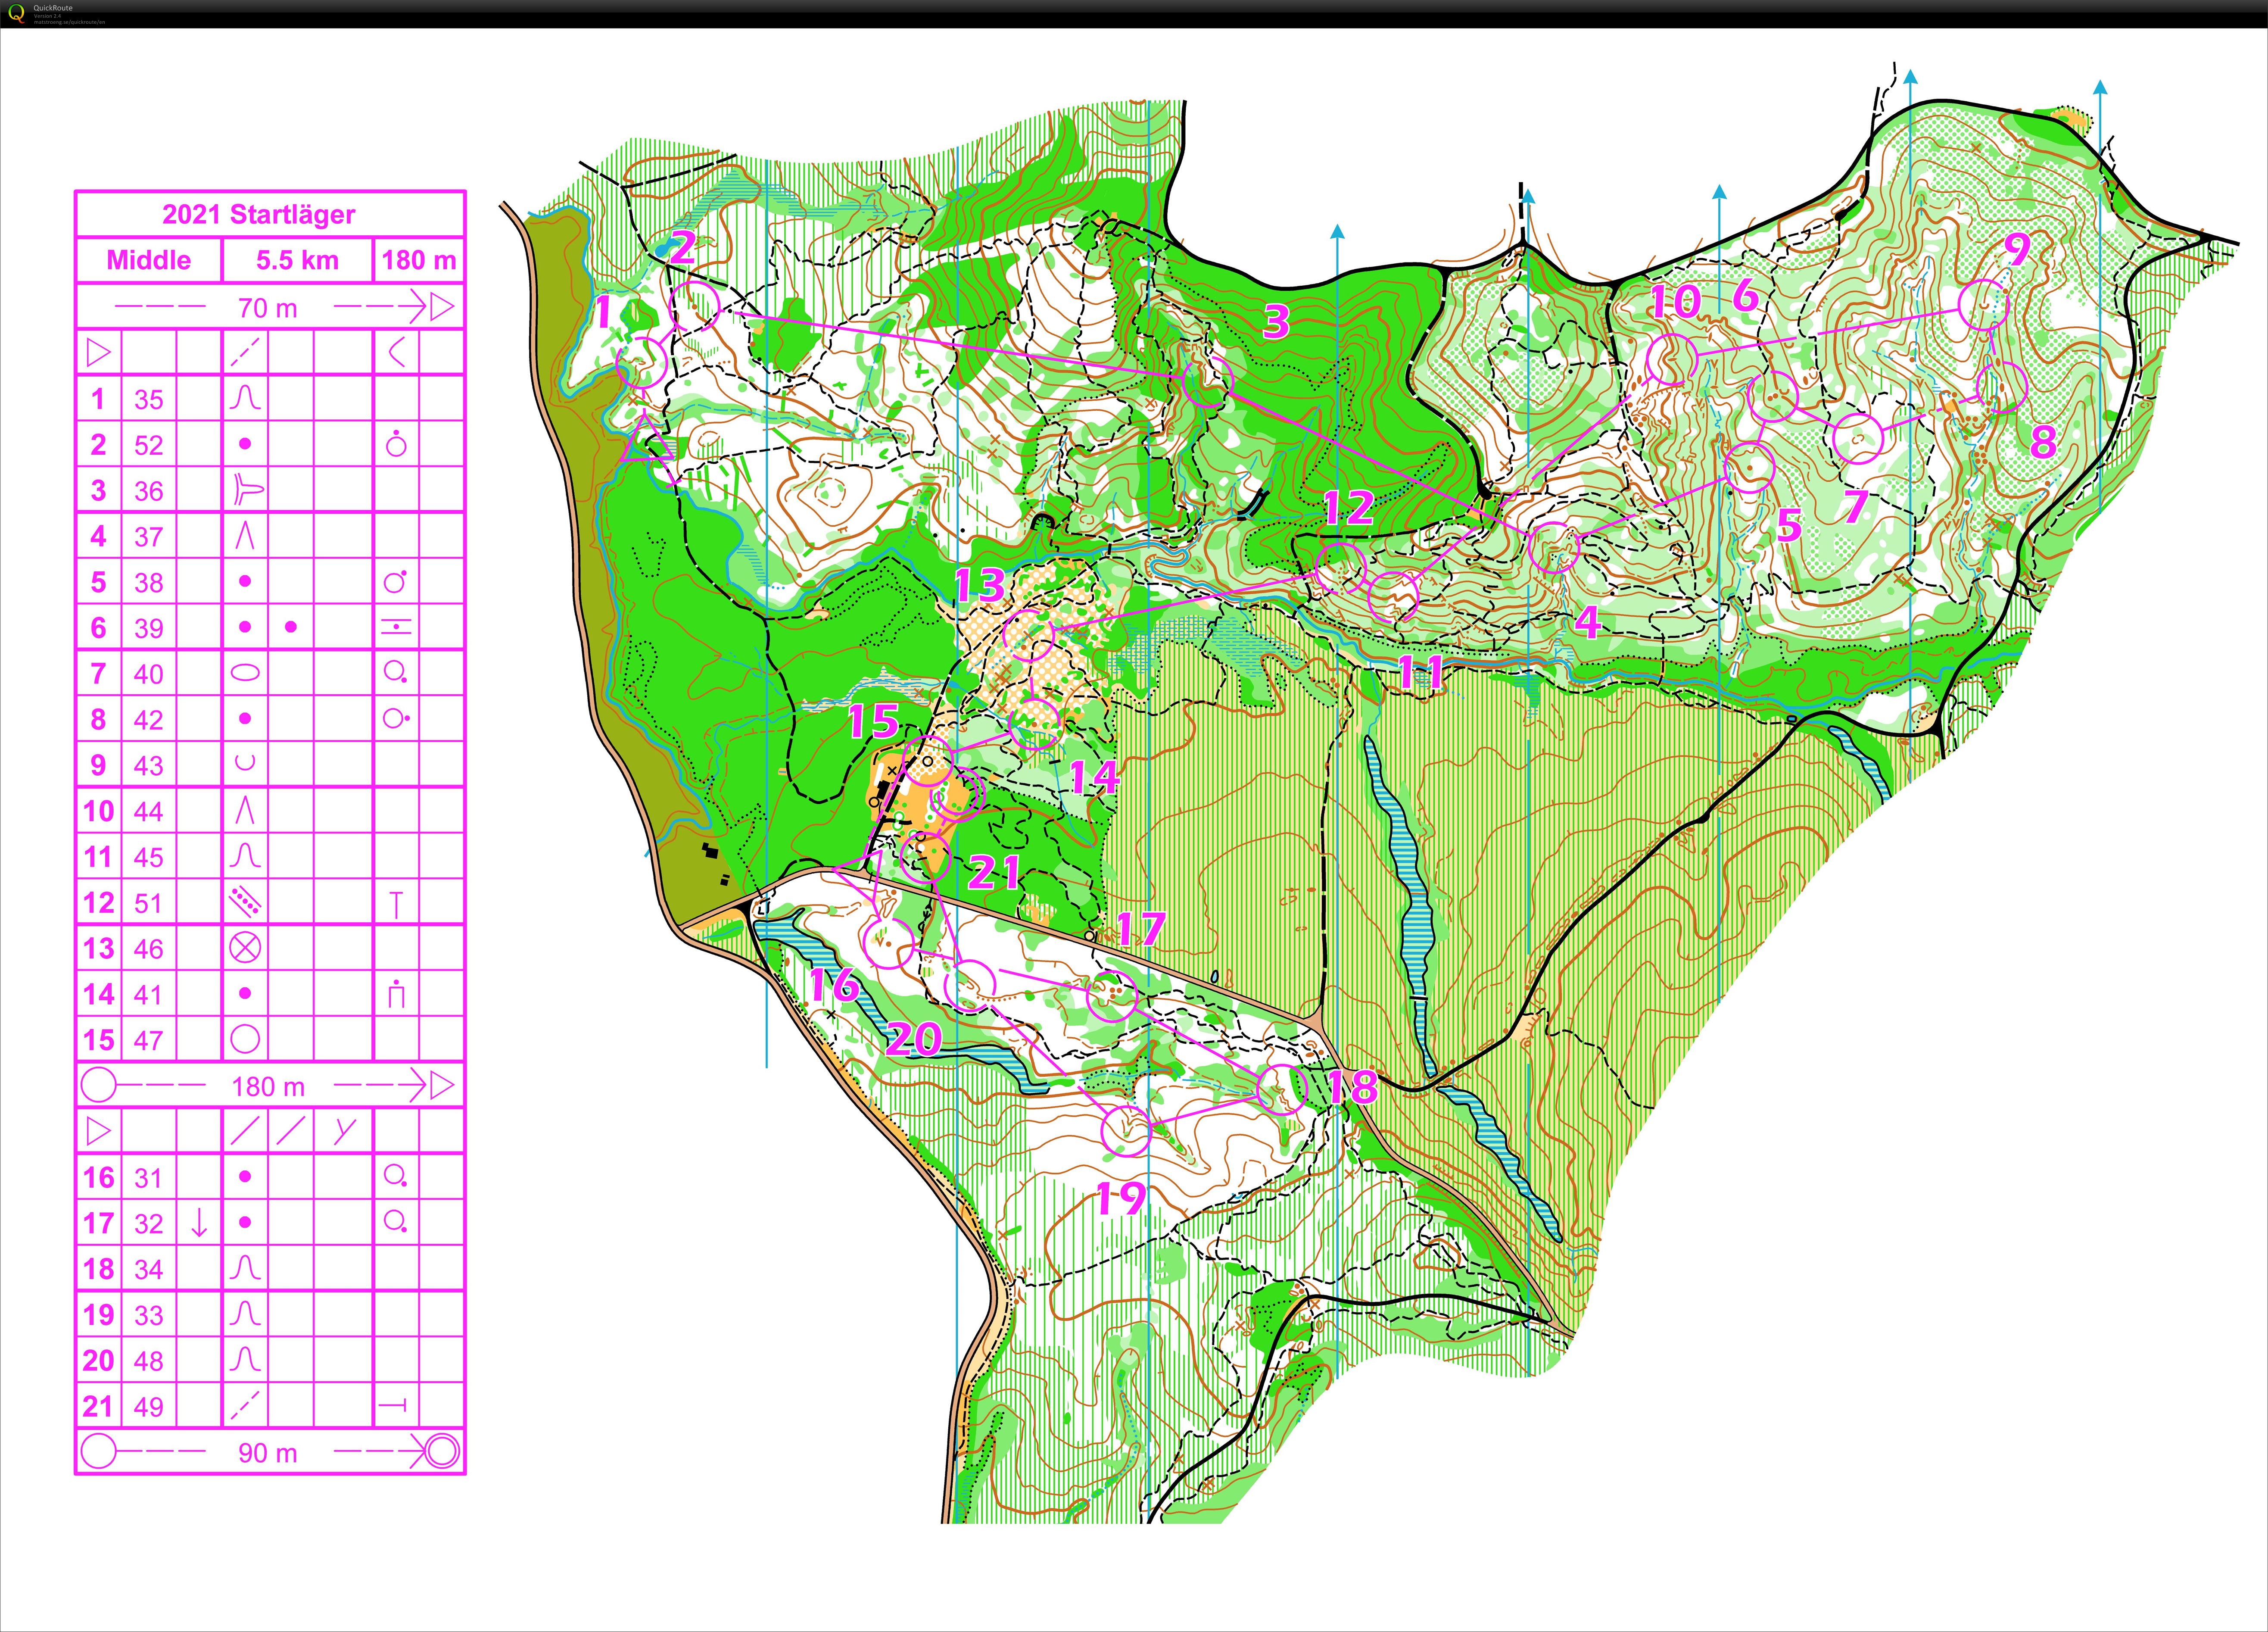Click control code "48" in row 20
The width and height of the screenshot is (2268, 1632).
148,1361
